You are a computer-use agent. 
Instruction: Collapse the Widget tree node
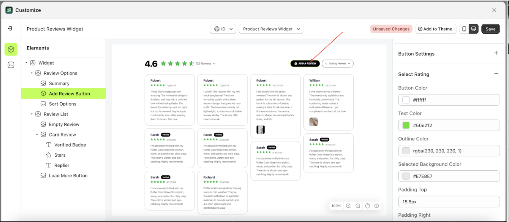point(26,63)
